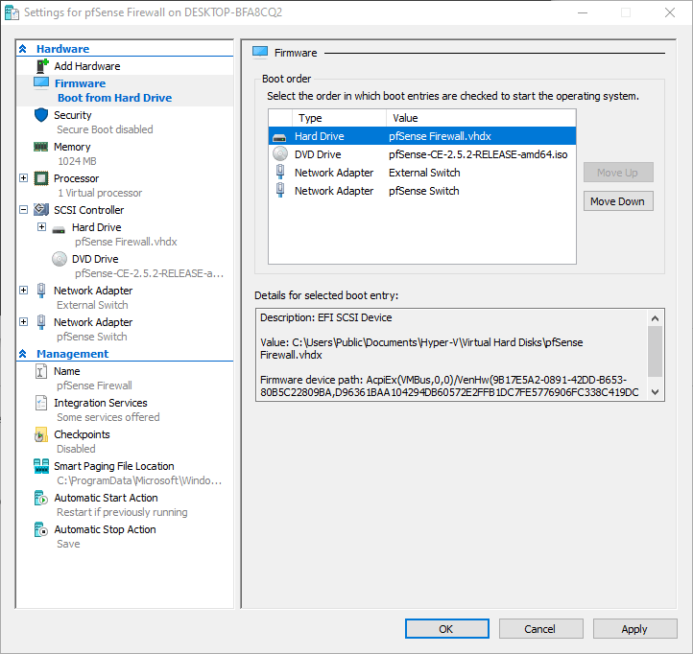693x654 pixels.
Task: Click 'Restart if previously running' subtext
Action: click(x=122, y=512)
